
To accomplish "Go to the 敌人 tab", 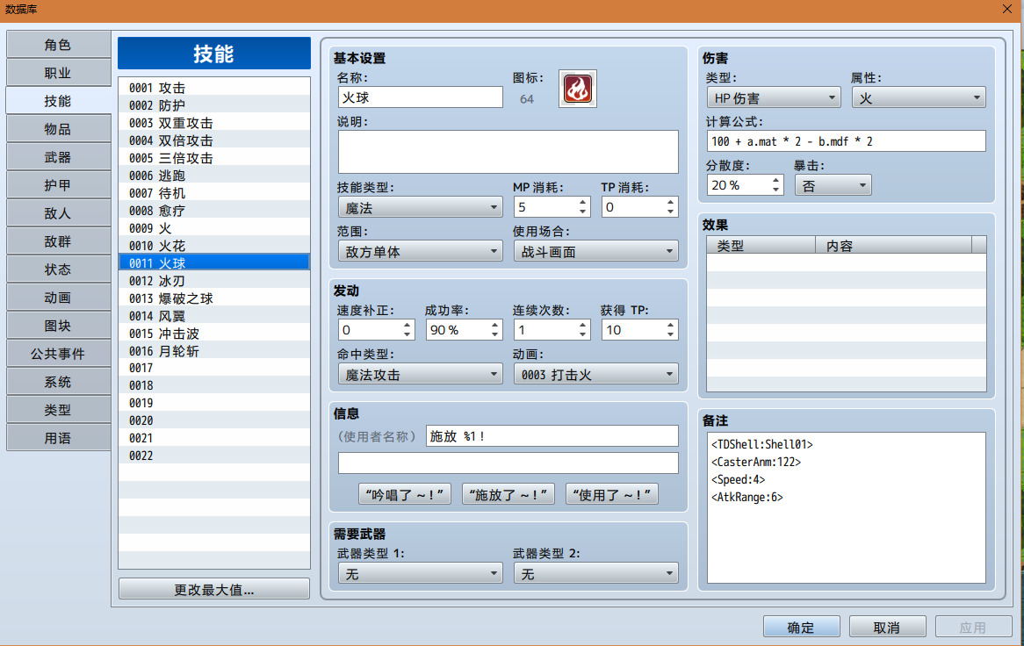I will (x=58, y=212).
